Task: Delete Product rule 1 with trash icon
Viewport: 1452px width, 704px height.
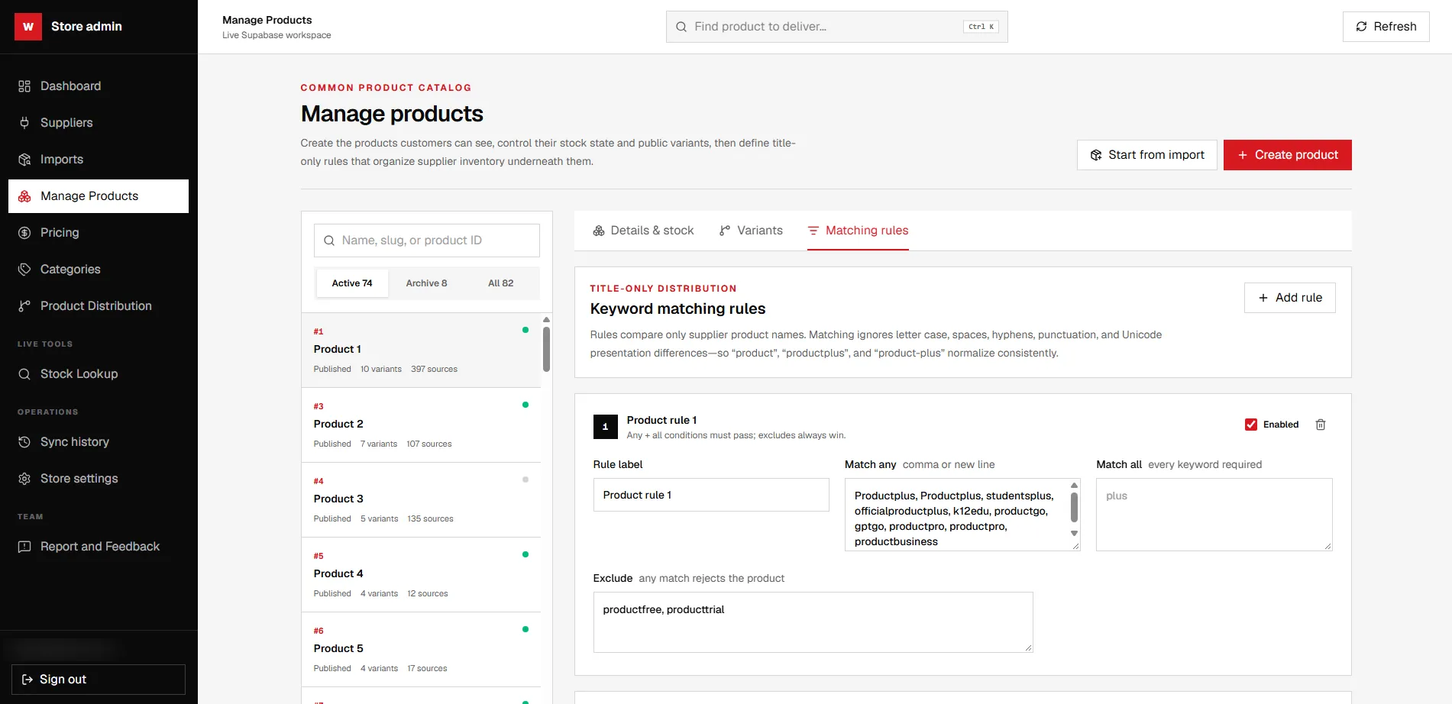Action: tap(1320, 425)
